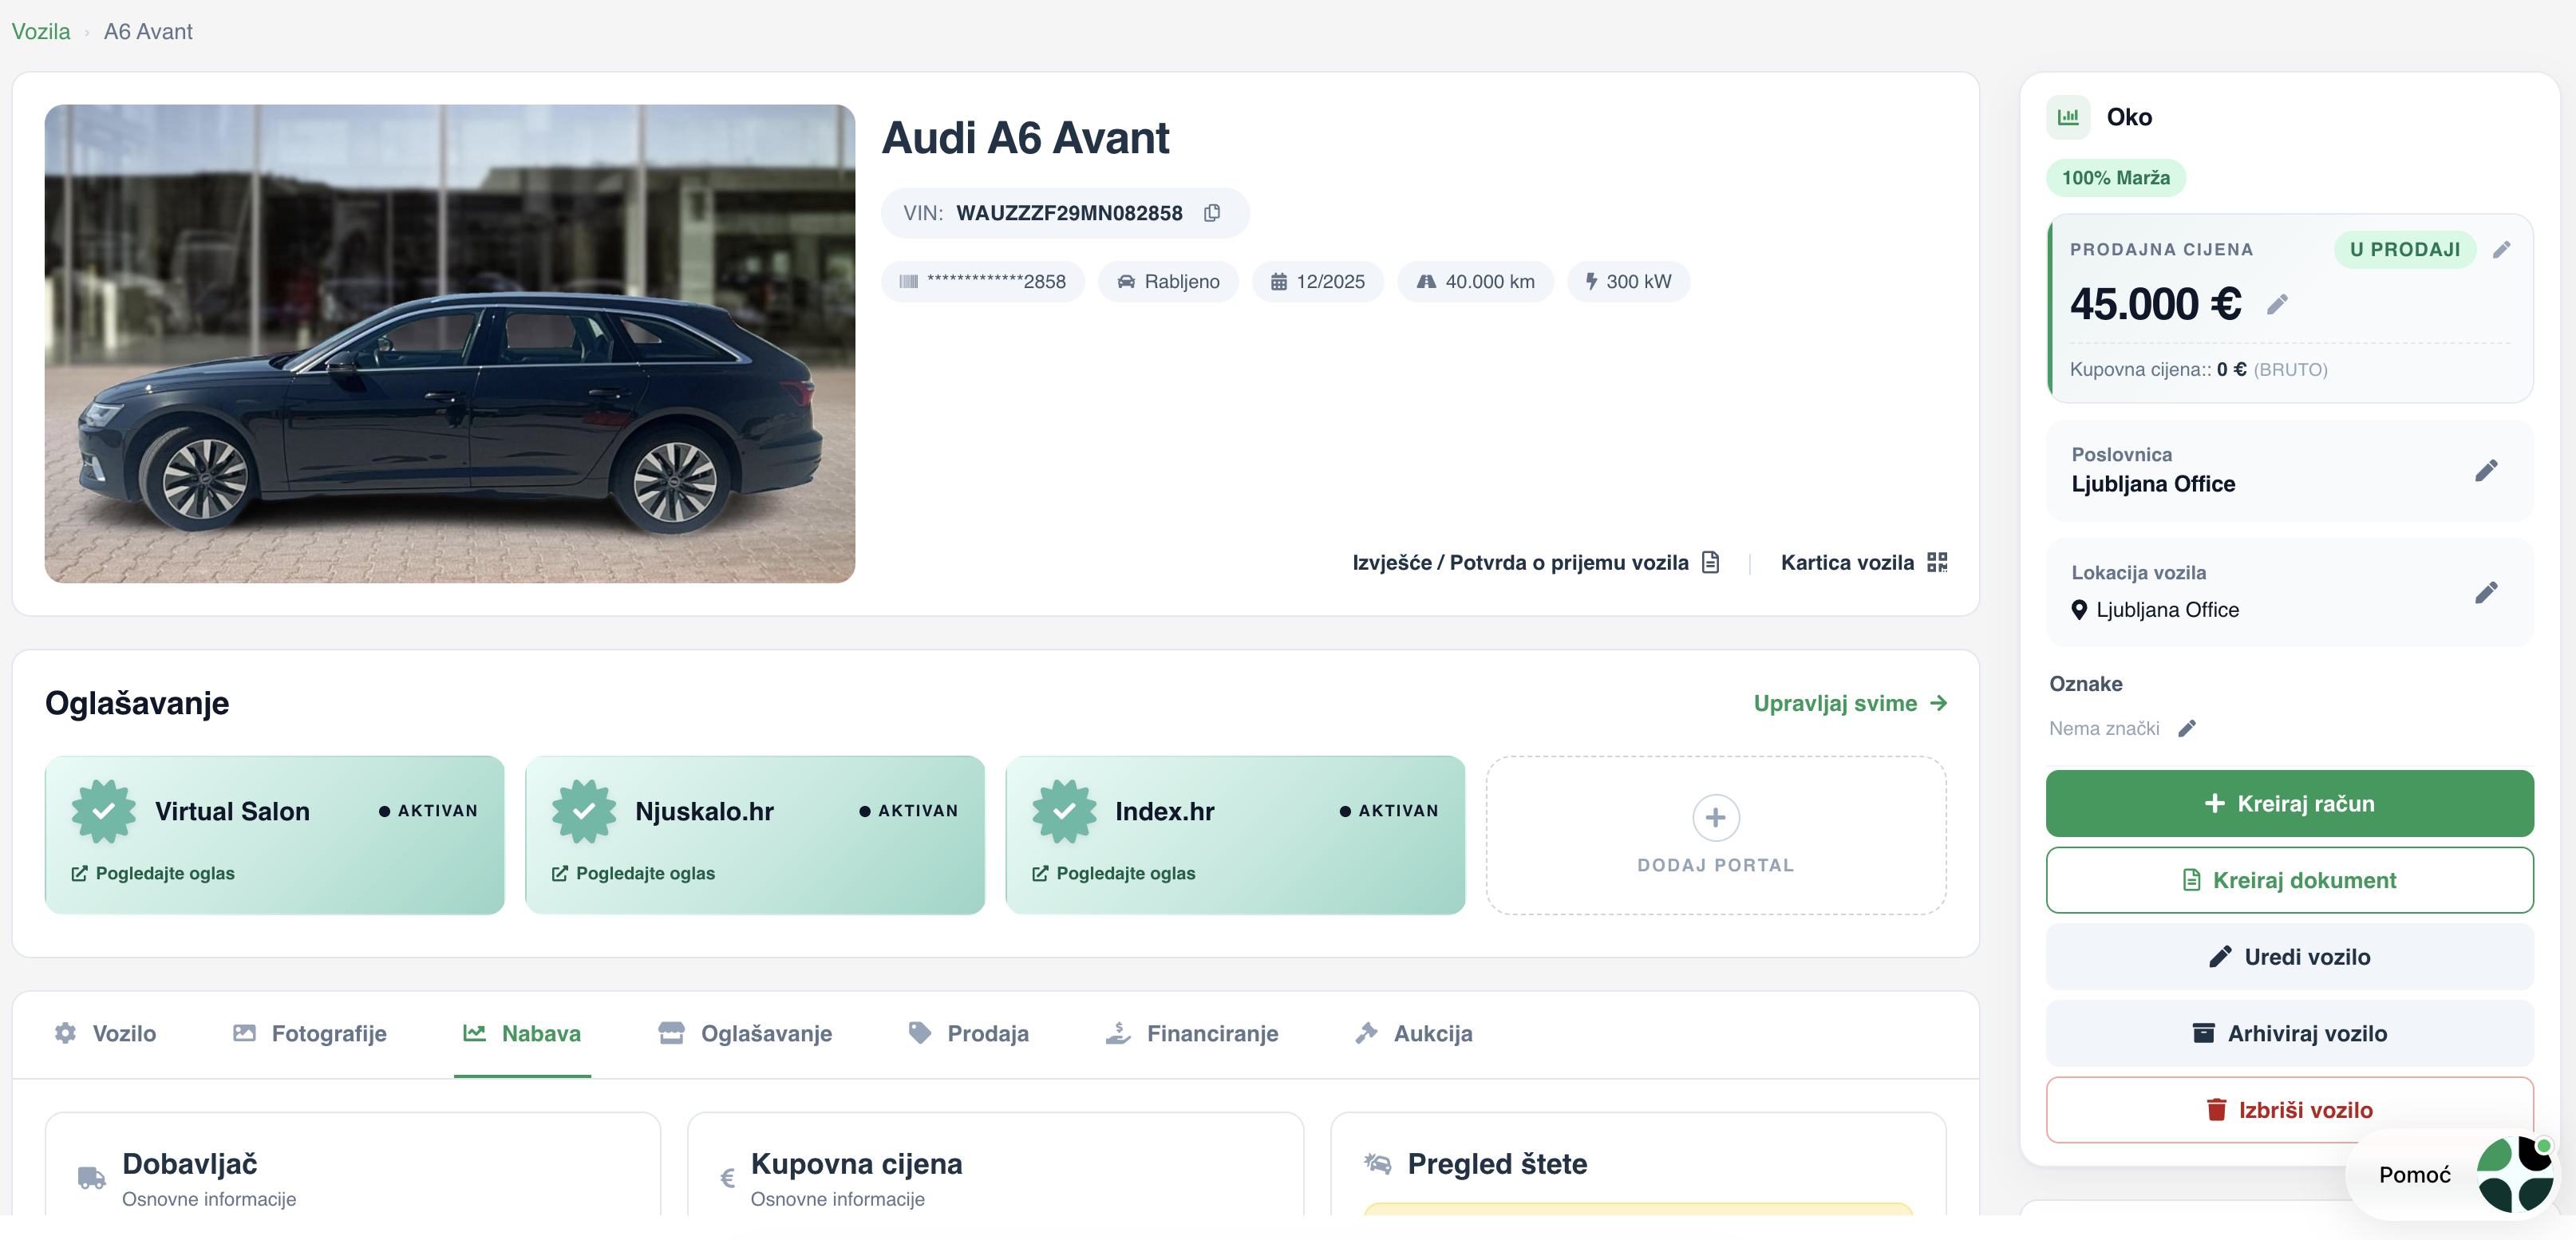Select the Nabava tab

(522, 1033)
